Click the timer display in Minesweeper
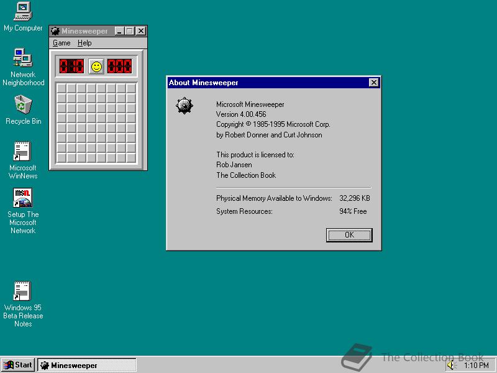This screenshot has width=497, height=373. click(119, 67)
